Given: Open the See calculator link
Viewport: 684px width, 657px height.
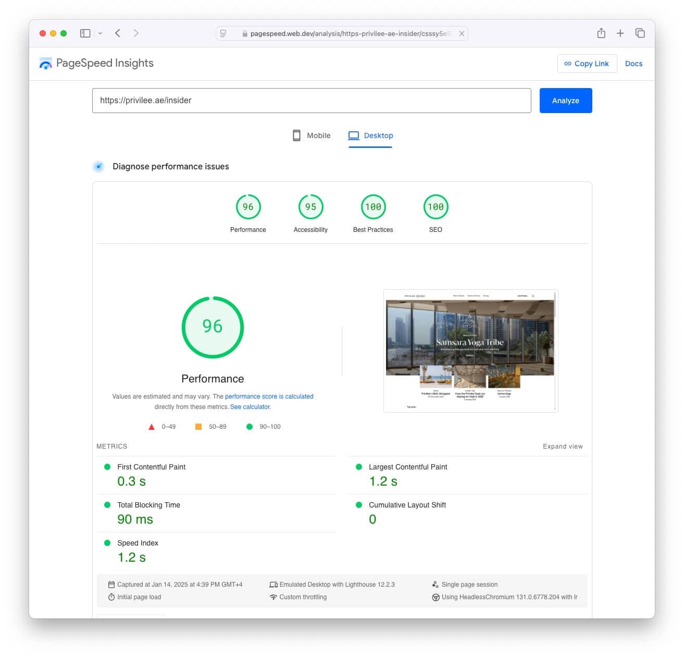Looking at the screenshot, I should [x=251, y=407].
